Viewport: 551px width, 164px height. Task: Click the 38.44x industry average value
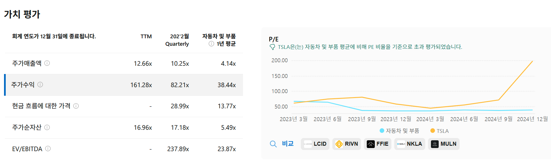pyautogui.click(x=227, y=85)
